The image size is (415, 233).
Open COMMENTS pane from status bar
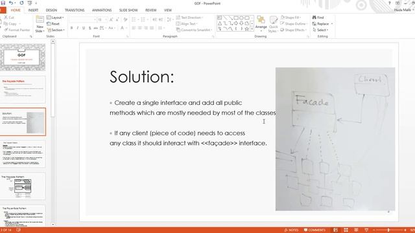(x=314, y=230)
